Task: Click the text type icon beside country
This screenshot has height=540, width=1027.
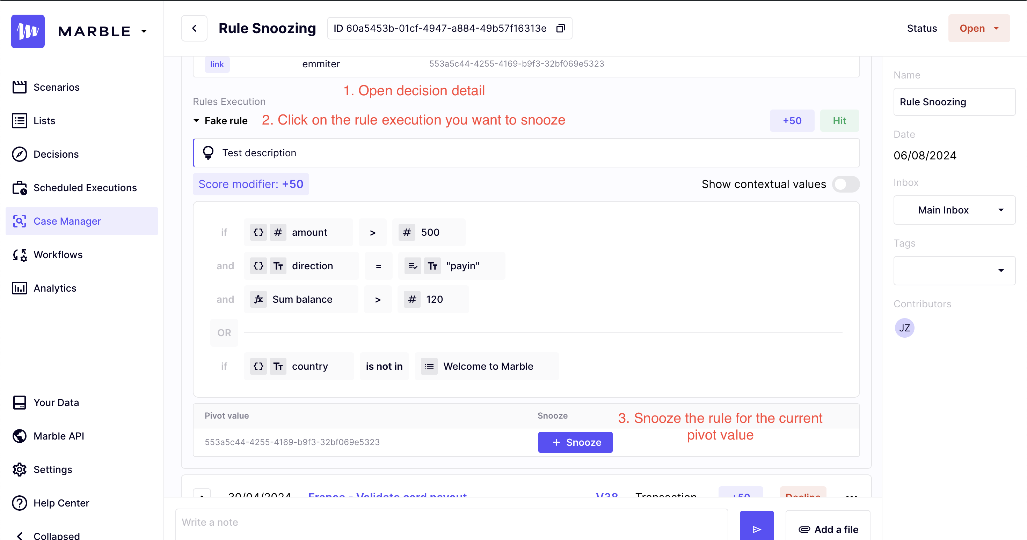Action: pyautogui.click(x=278, y=366)
